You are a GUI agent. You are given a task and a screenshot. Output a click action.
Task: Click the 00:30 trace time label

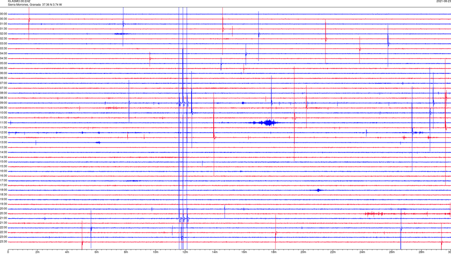point(4,19)
